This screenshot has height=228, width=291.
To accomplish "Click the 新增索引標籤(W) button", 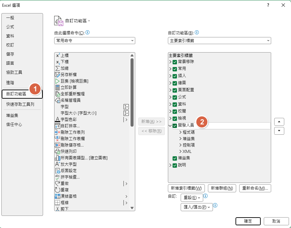I will [186, 188].
